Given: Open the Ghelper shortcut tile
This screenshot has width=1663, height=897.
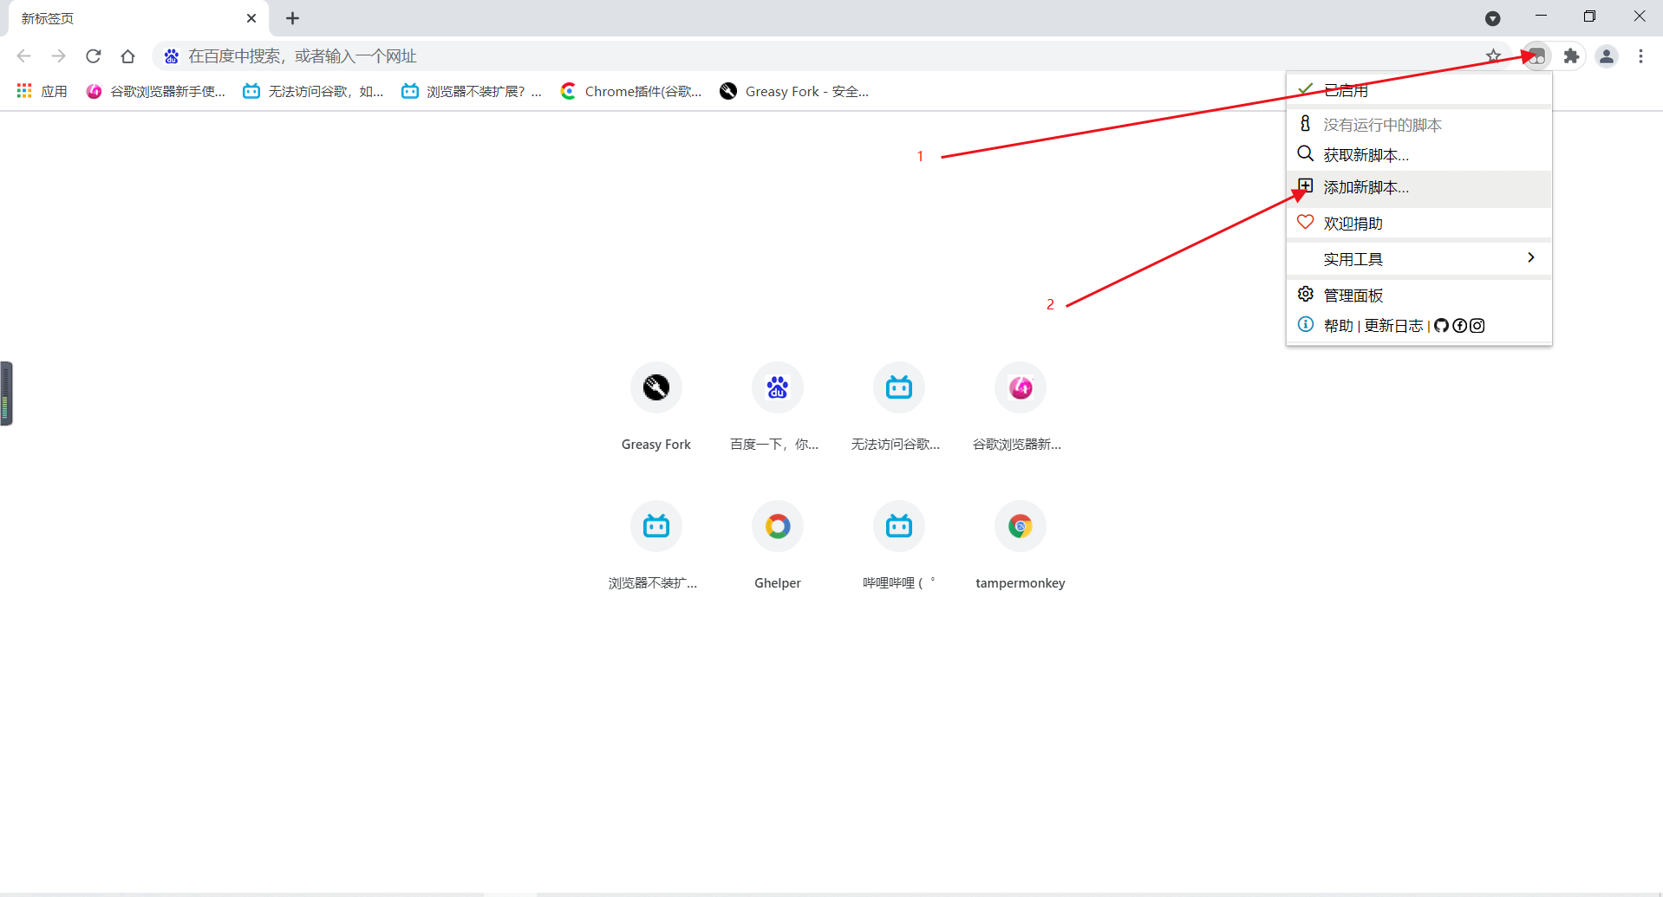Looking at the screenshot, I should (778, 545).
